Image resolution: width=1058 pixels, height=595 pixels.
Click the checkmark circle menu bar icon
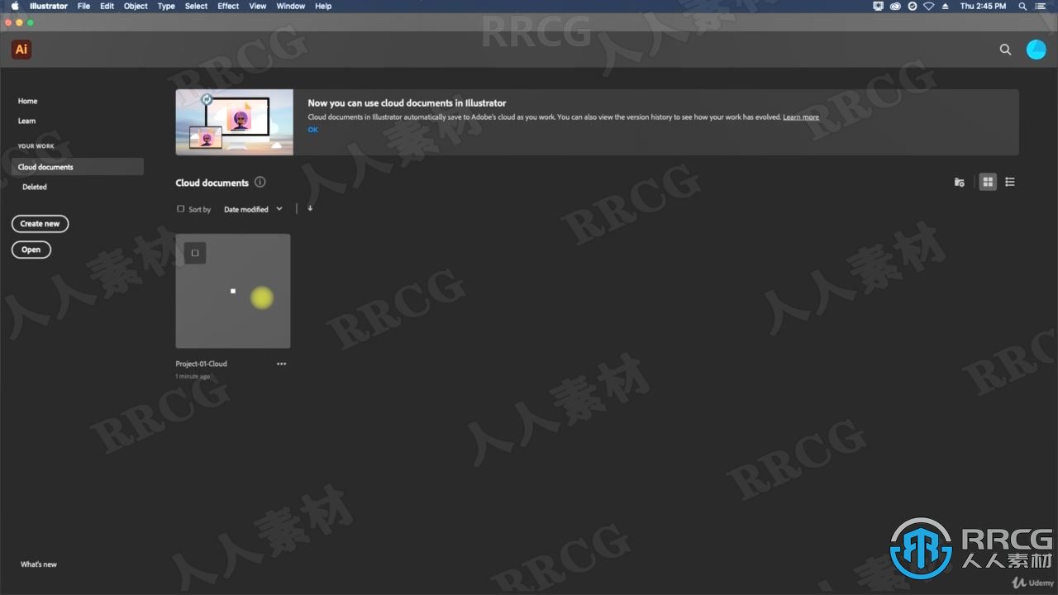pyautogui.click(x=913, y=6)
